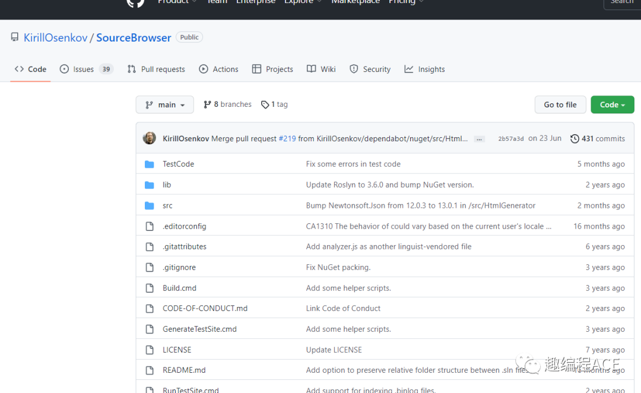Screen dimensions: 641x393
Task: Open the CODE-OF-CONDUCT.md file name
Action: click(x=205, y=308)
